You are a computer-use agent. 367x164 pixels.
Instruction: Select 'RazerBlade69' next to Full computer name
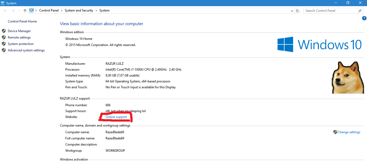tap(115, 138)
